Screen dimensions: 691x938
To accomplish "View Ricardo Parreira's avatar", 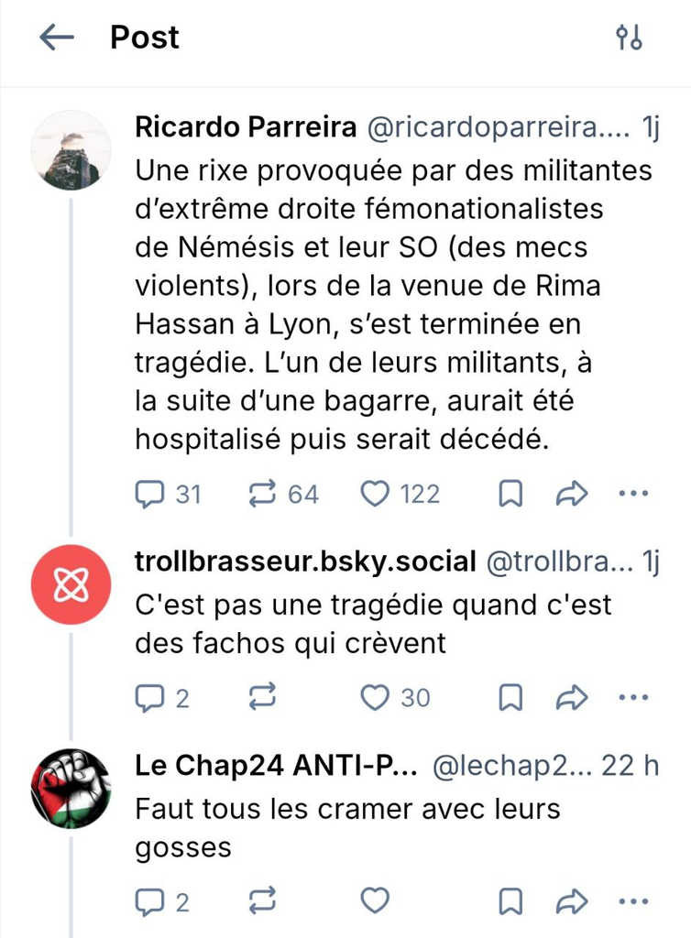I will point(71,150).
